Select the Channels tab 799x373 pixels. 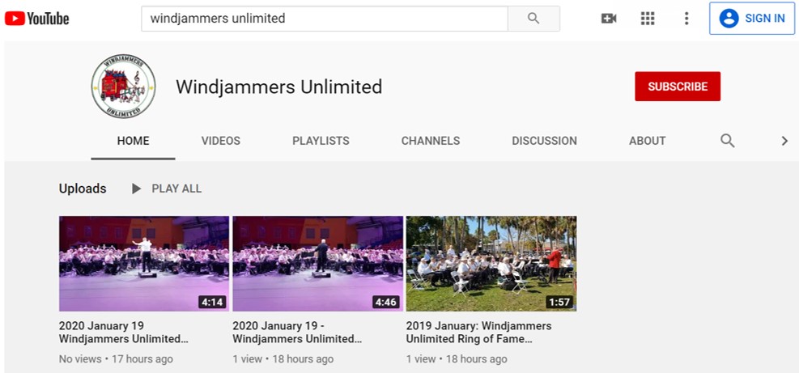tap(431, 141)
